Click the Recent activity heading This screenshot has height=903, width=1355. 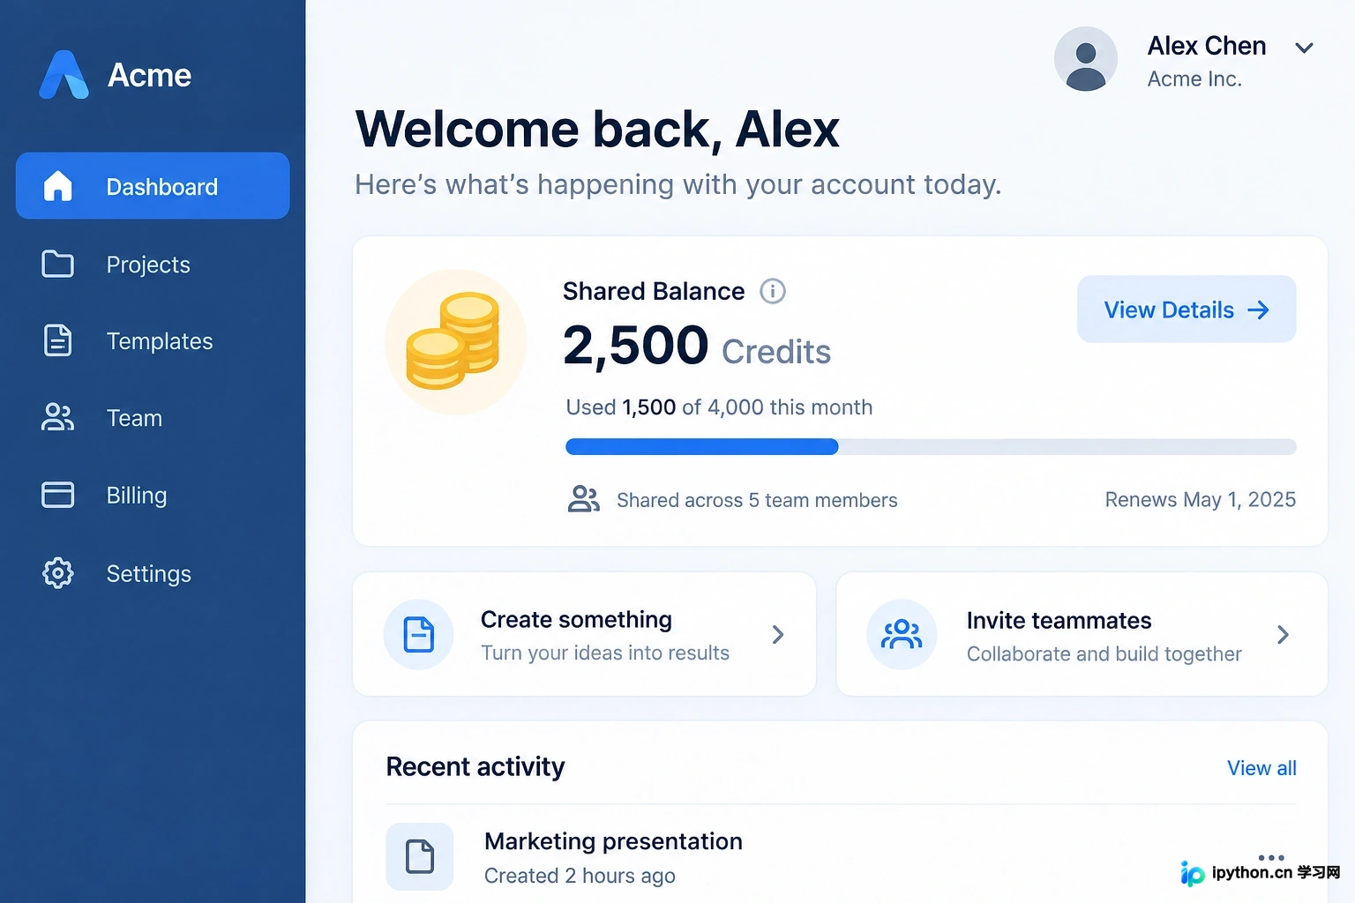tap(475, 767)
